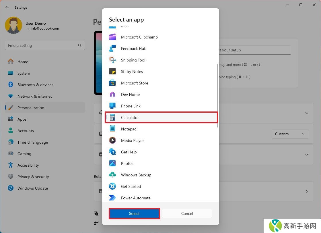Screen dimensions: 321x233
Task: Click the app list scrollbar
Action: tap(218, 95)
